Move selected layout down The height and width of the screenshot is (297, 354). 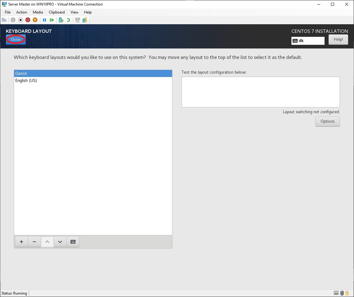pyautogui.click(x=60, y=242)
